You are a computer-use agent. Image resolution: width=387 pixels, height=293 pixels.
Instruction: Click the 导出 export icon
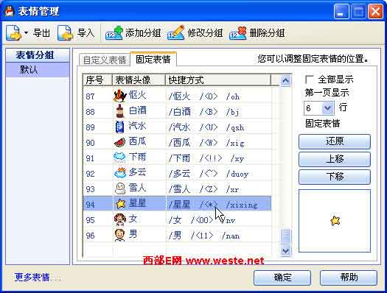[13, 32]
